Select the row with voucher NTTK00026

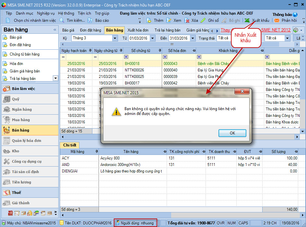click(x=180, y=70)
